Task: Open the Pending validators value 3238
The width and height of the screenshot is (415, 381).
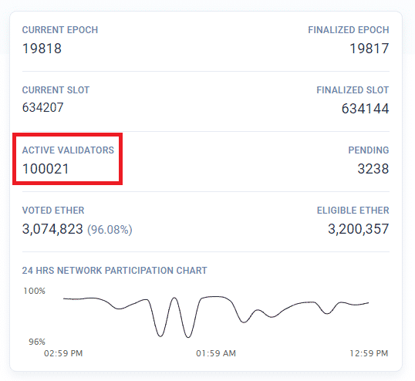Action: coord(373,169)
